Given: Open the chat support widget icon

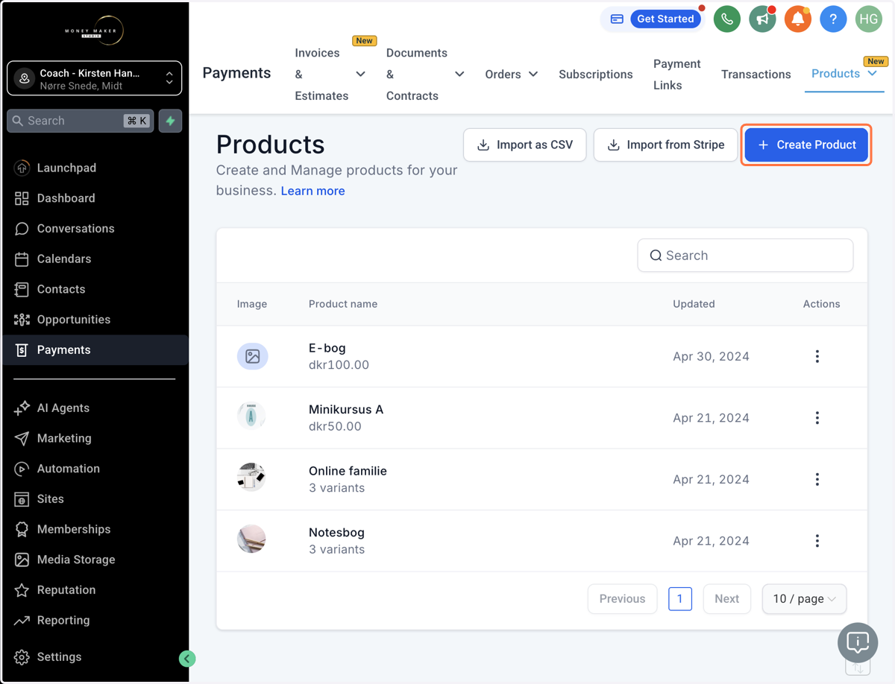Looking at the screenshot, I should 858,642.
